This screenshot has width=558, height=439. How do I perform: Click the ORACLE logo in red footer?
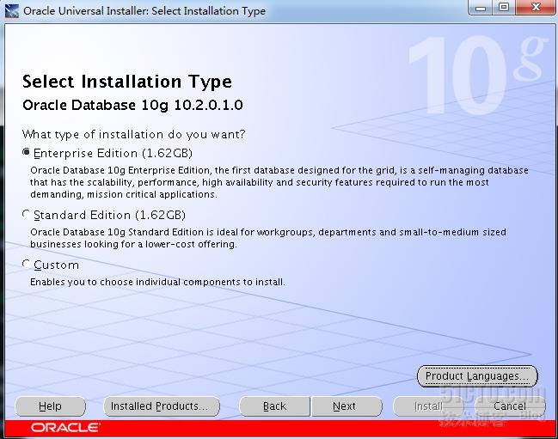point(65,427)
